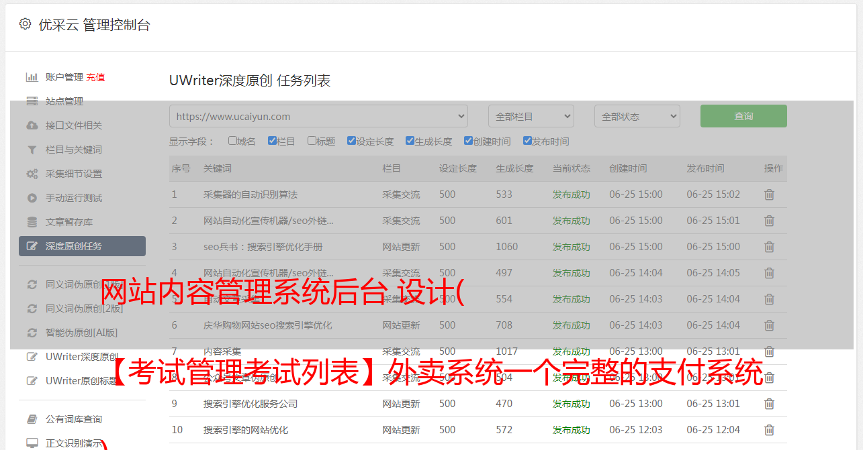Go to 公有词库查询 menu item

(x=74, y=419)
